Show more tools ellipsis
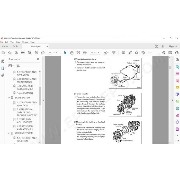 tap(150, 53)
